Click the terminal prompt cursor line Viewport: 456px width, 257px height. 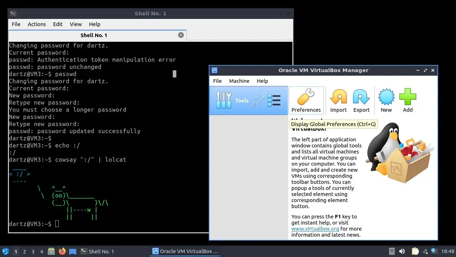point(34,224)
